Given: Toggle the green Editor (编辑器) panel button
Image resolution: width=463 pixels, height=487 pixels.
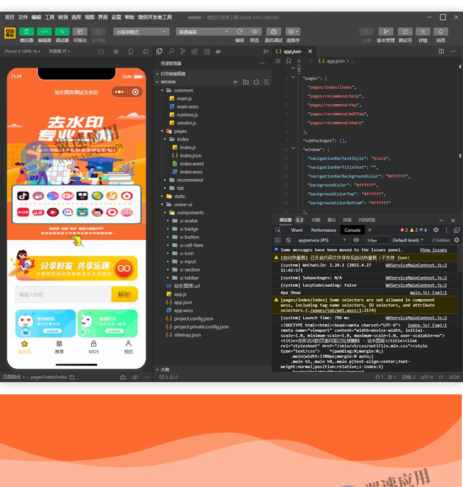Looking at the screenshot, I should pos(45,32).
